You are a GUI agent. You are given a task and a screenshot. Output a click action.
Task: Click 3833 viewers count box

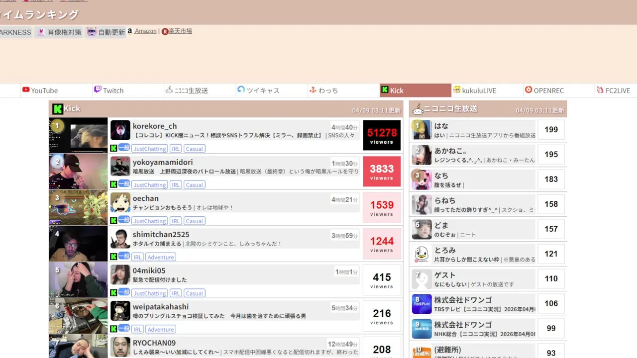[x=382, y=172]
